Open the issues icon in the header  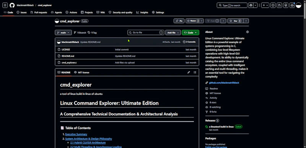click(x=273, y=5)
